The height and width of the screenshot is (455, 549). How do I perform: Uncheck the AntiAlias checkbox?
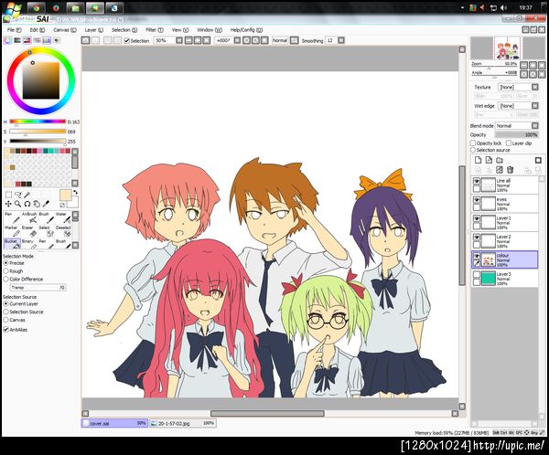pos(6,330)
